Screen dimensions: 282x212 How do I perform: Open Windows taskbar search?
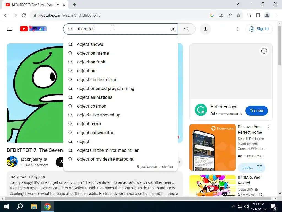click(x=20, y=206)
